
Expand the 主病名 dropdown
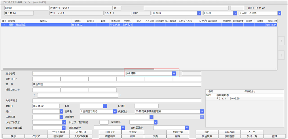(x=105, y=111)
